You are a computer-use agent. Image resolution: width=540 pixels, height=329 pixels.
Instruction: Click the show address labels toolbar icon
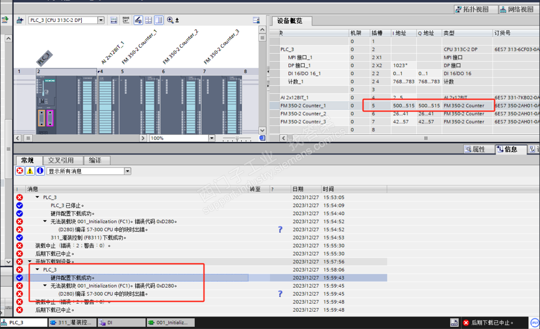(114, 20)
